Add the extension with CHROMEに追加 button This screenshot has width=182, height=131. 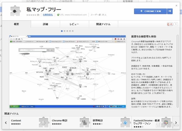tap(150, 11)
